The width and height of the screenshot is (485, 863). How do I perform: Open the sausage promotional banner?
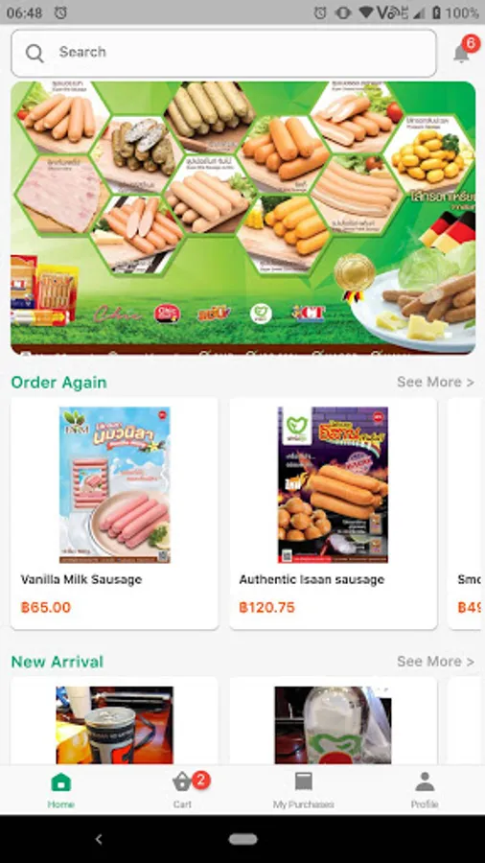click(x=243, y=218)
